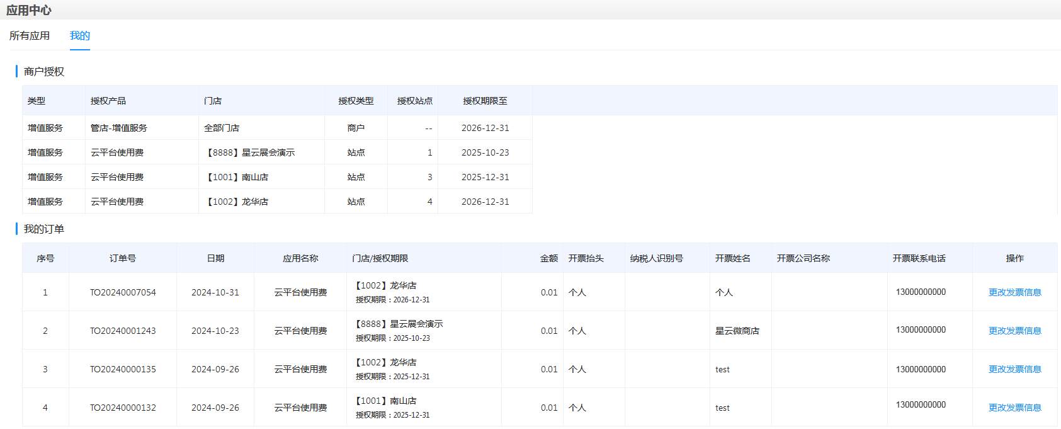Image resolution: width=1061 pixels, height=429 pixels.
Task: Click the 授权类型 column header
Action: (356, 101)
